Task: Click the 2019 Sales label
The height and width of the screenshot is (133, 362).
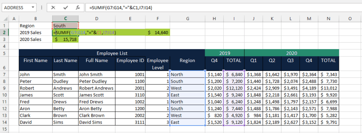Action: 30,33
